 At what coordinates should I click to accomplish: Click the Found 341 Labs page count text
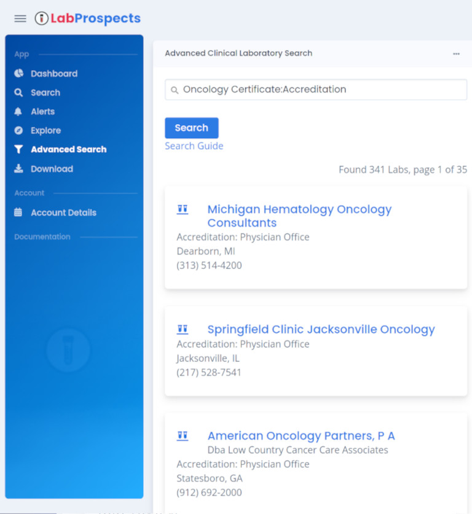pos(403,169)
